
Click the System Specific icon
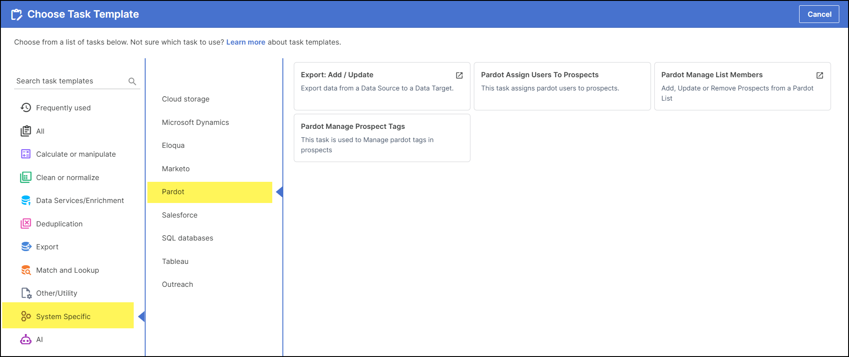click(26, 316)
